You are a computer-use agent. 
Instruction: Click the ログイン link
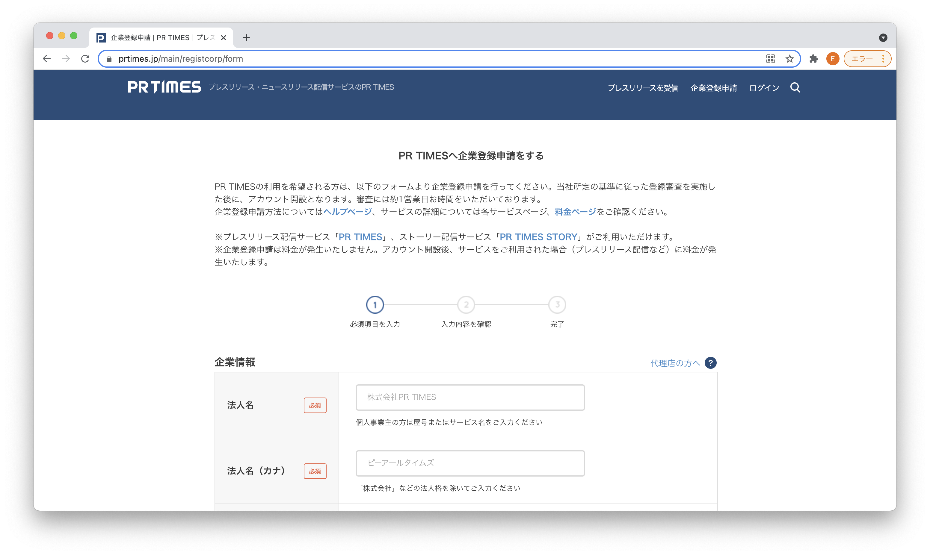tap(764, 88)
